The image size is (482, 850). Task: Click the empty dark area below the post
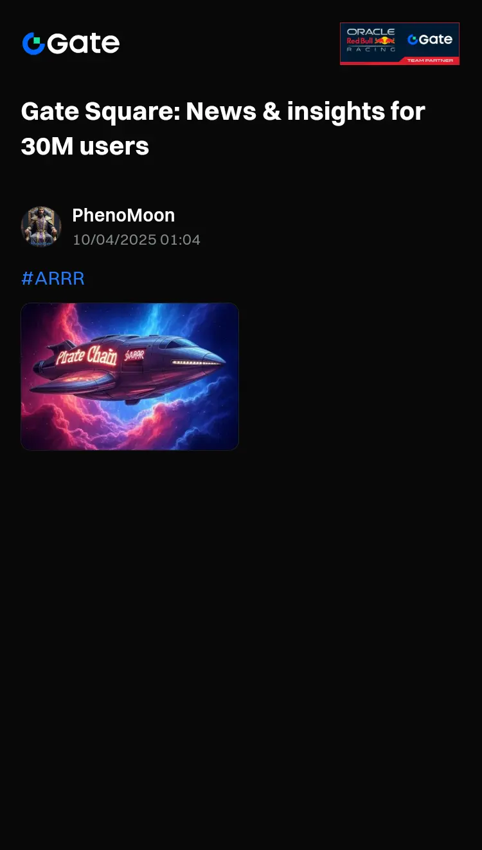tap(241, 644)
